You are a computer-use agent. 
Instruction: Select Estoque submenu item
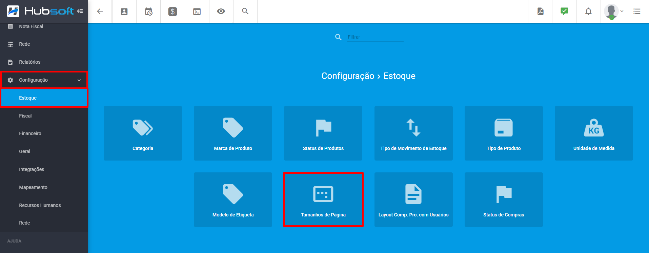point(44,98)
